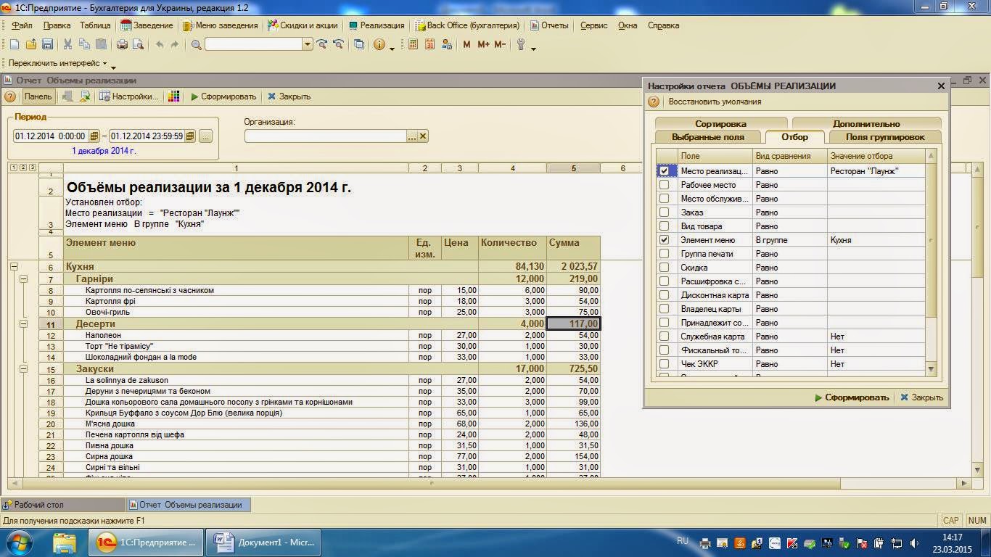Open Переключить интерфейс dropdown
This screenshot has width=991, height=557.
point(59,64)
